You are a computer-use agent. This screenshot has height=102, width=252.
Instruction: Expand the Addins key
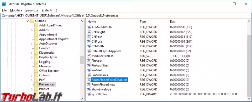[x=32, y=30]
